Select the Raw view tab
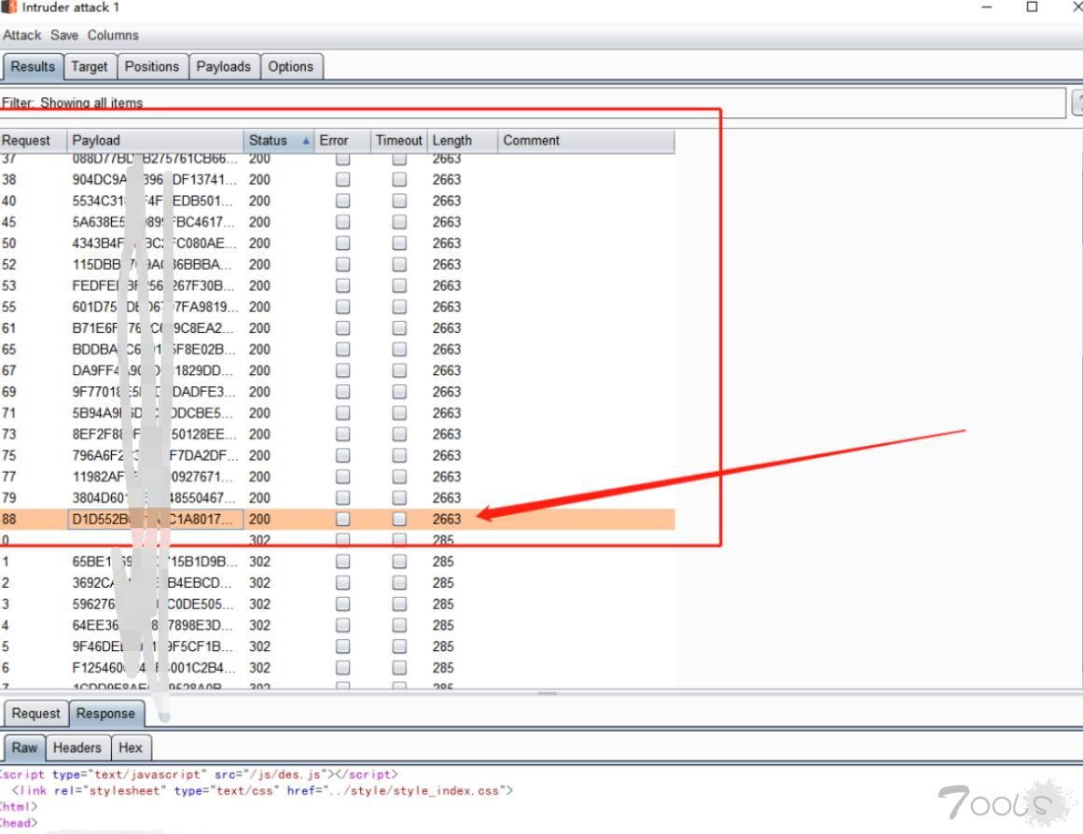The width and height of the screenshot is (1083, 834). pyautogui.click(x=24, y=747)
